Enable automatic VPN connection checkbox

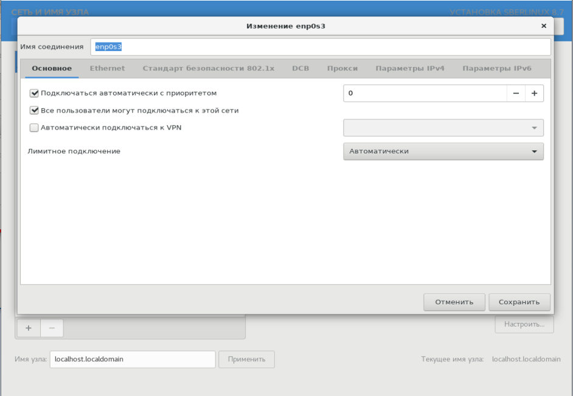pyautogui.click(x=34, y=128)
